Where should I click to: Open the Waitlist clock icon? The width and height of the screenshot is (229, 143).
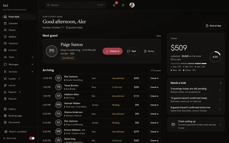tap(5, 37)
